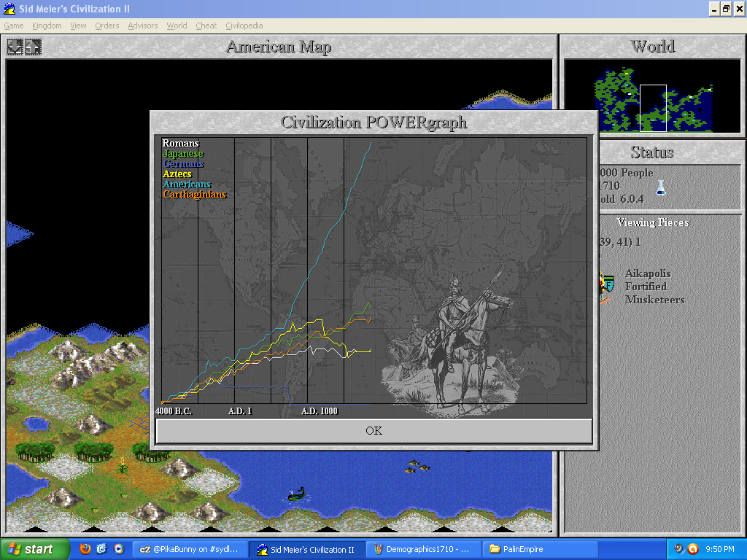Click the World panel heading

coord(653,47)
